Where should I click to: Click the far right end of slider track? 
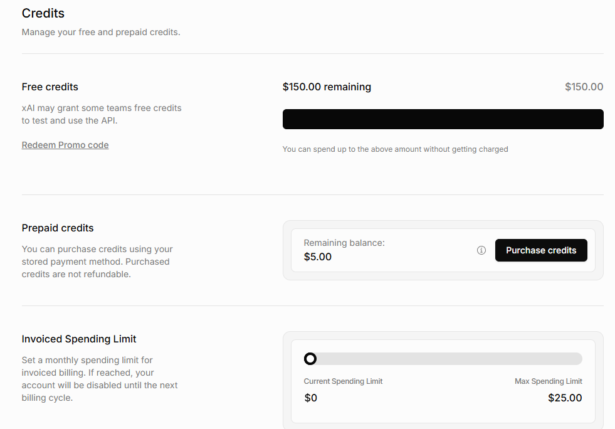tap(579, 359)
